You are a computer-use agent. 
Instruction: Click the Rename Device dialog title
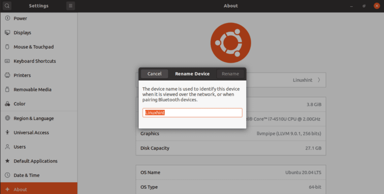pos(192,74)
